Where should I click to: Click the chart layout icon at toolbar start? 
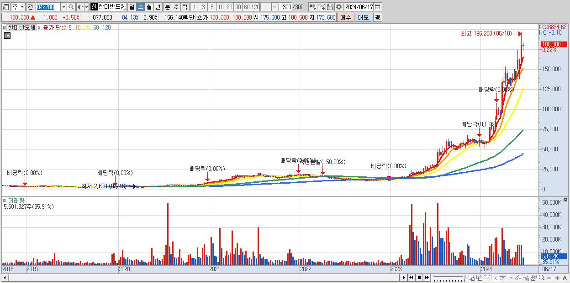pyautogui.click(x=6, y=7)
